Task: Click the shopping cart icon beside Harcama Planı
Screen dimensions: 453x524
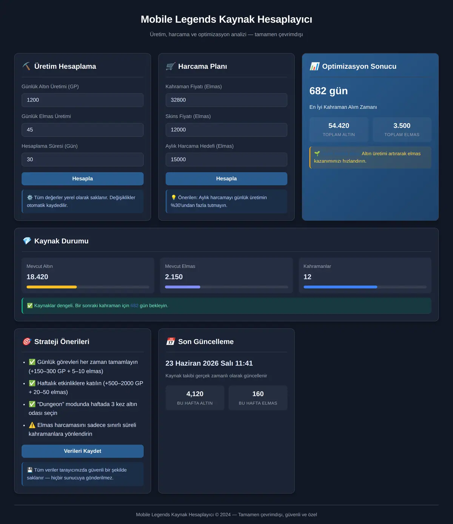Action: point(170,66)
